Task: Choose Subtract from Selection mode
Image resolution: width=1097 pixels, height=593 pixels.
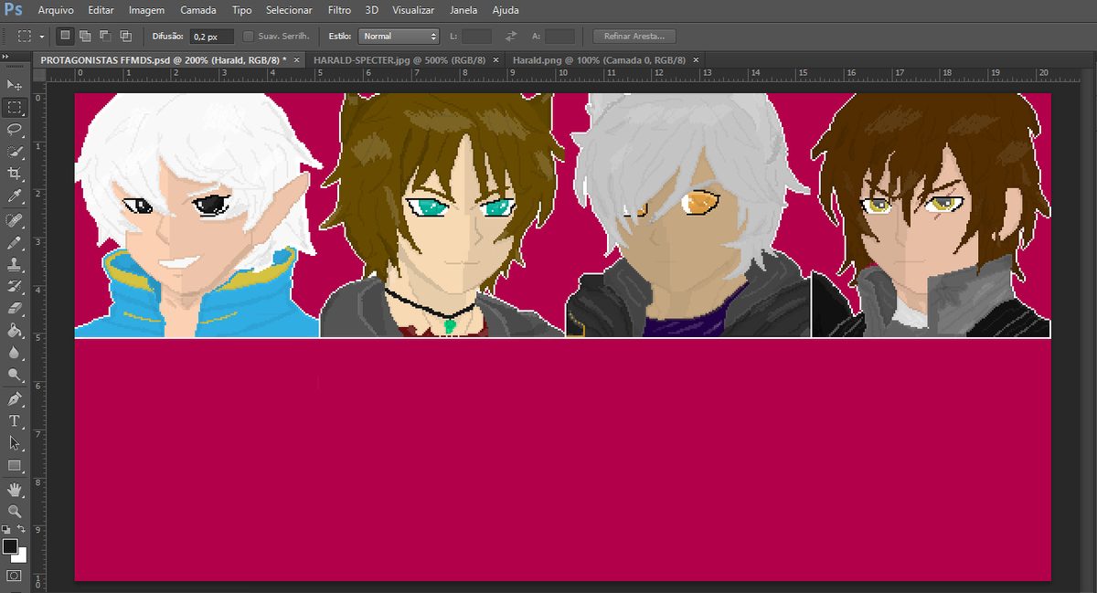Action: tap(105, 37)
